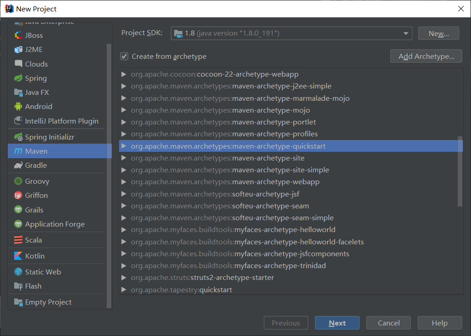Click the Spring Initializr icon
The width and height of the screenshot is (471, 336).
coord(18,137)
